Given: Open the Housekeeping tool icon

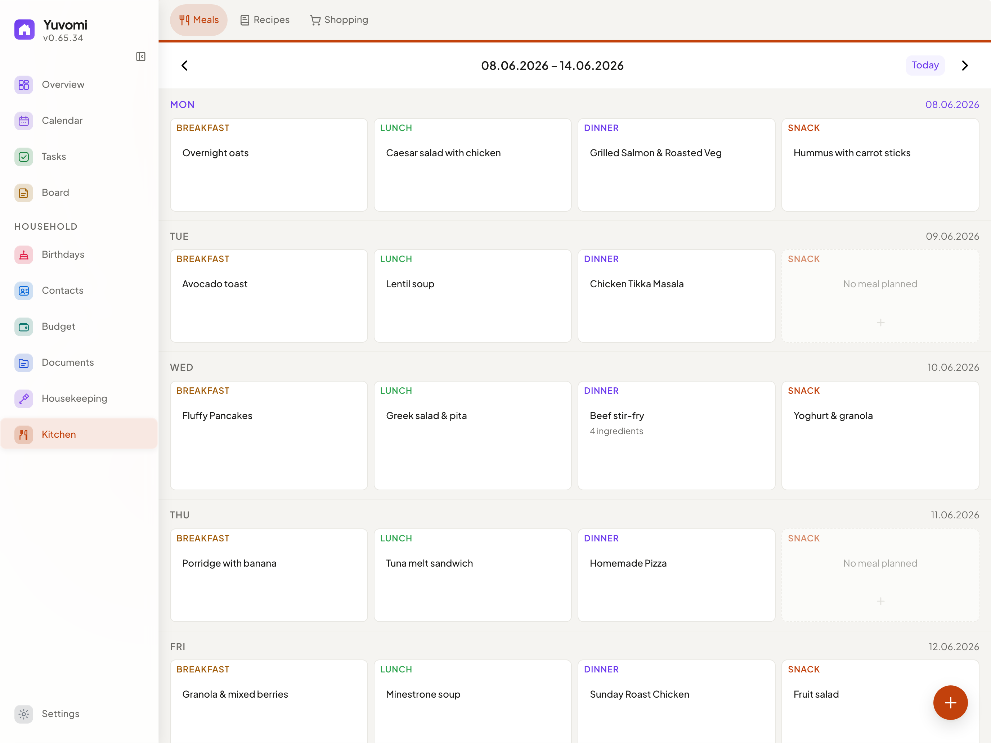Looking at the screenshot, I should pyautogui.click(x=24, y=398).
